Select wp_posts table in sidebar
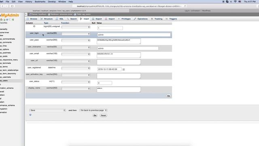The image size is (259, 146). tap(4, 56)
